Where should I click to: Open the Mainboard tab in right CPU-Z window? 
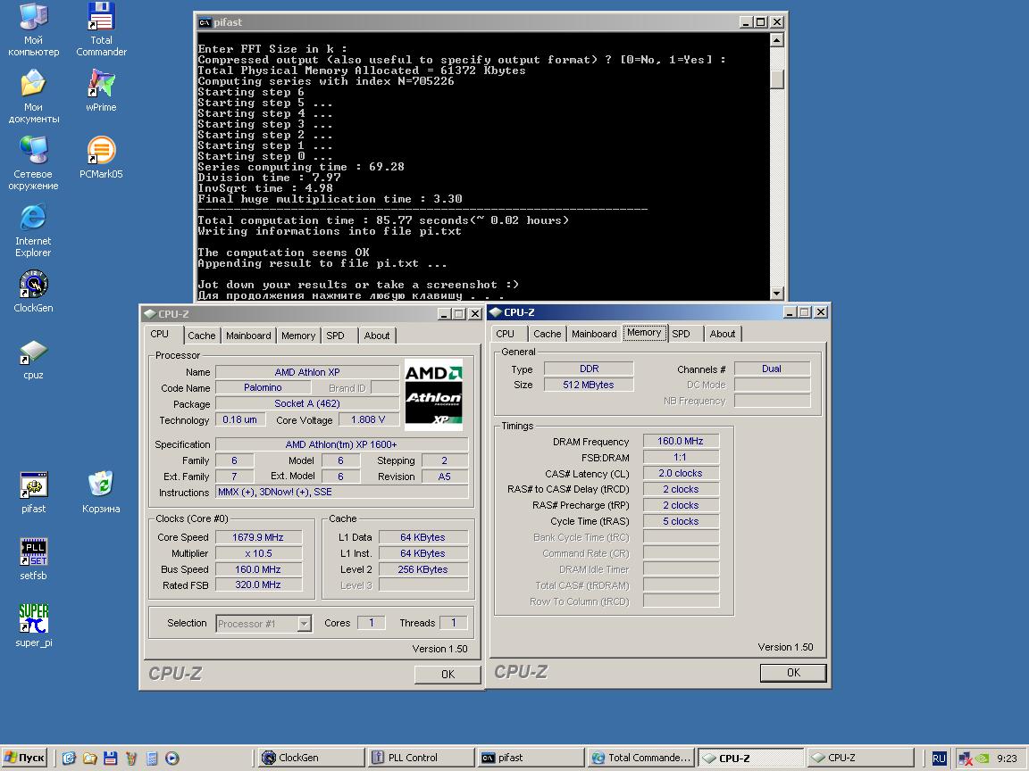594,334
